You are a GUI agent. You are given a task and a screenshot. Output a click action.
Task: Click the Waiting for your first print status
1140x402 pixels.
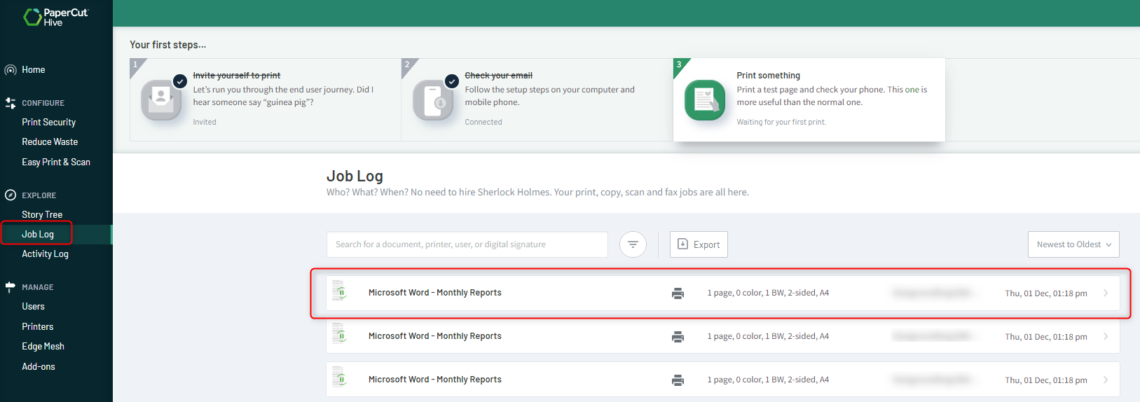tap(781, 122)
